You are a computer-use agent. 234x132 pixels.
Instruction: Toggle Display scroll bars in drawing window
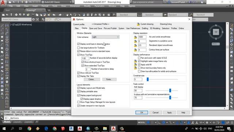point(78,44)
